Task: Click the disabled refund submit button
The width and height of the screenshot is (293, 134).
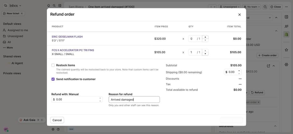Action: click(231, 120)
